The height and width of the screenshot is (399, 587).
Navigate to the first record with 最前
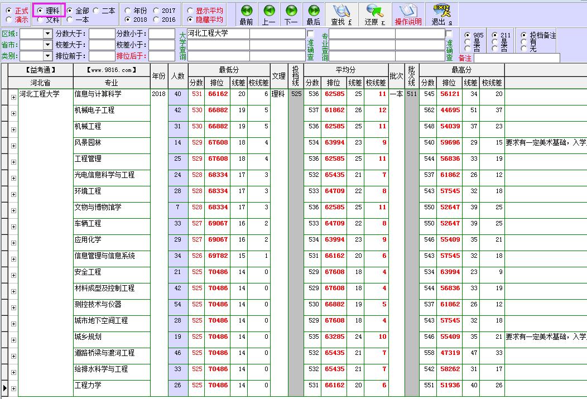pyautogui.click(x=246, y=11)
